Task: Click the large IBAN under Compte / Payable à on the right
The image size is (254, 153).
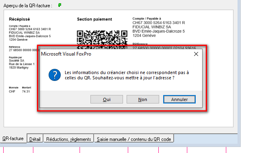Action: click(x=159, y=23)
